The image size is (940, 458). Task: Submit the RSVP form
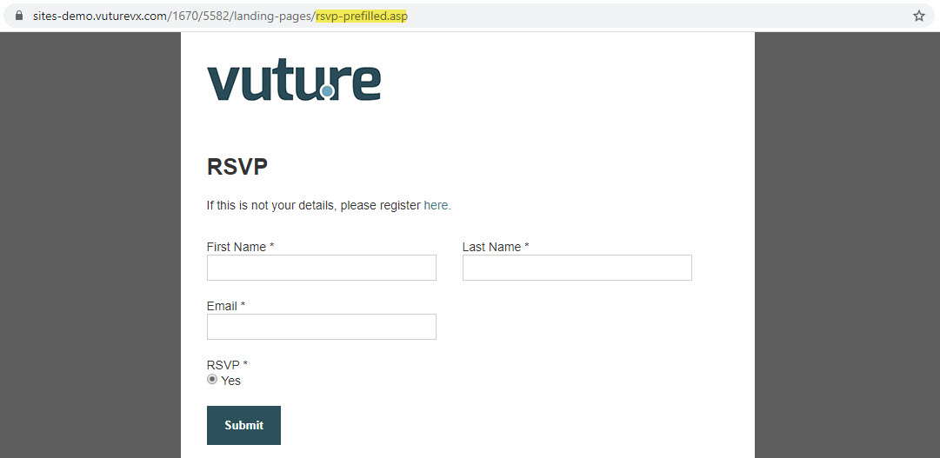(243, 425)
